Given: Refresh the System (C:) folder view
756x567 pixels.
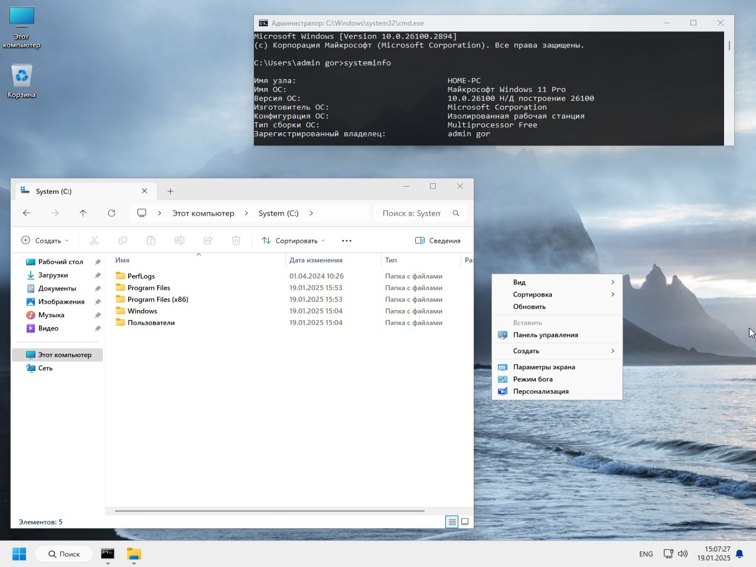Looking at the screenshot, I should (x=112, y=213).
